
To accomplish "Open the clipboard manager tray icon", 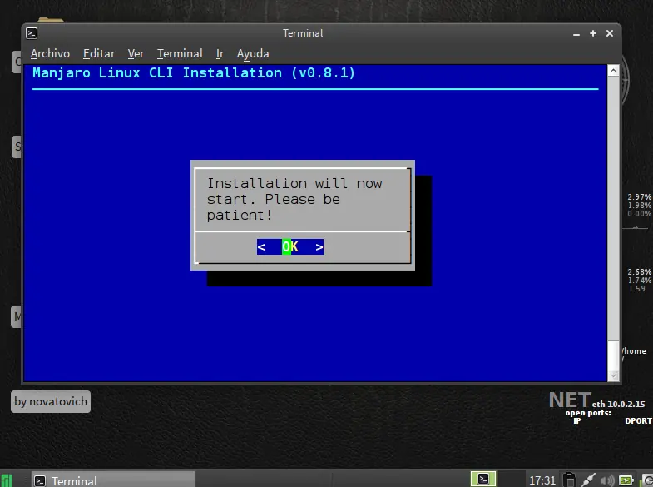I will click(x=569, y=480).
